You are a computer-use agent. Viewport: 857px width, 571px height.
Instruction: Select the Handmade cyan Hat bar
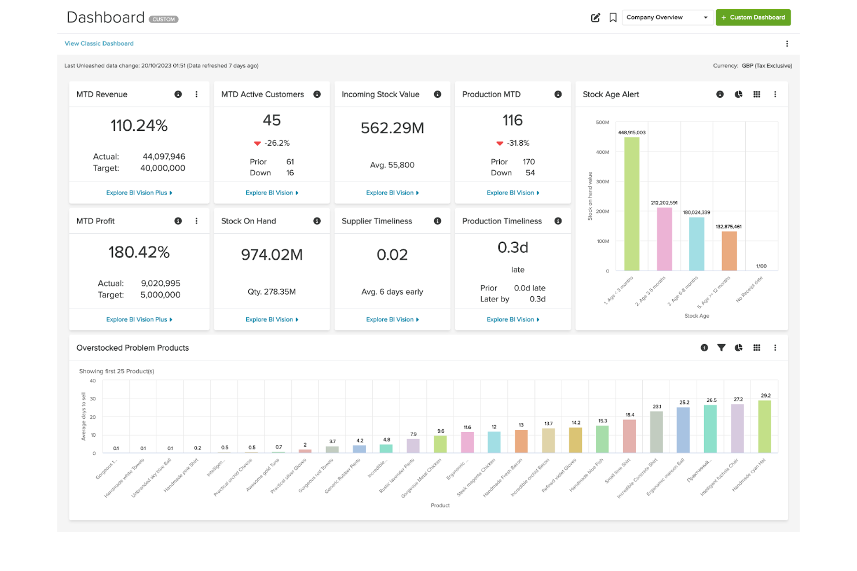(765, 426)
